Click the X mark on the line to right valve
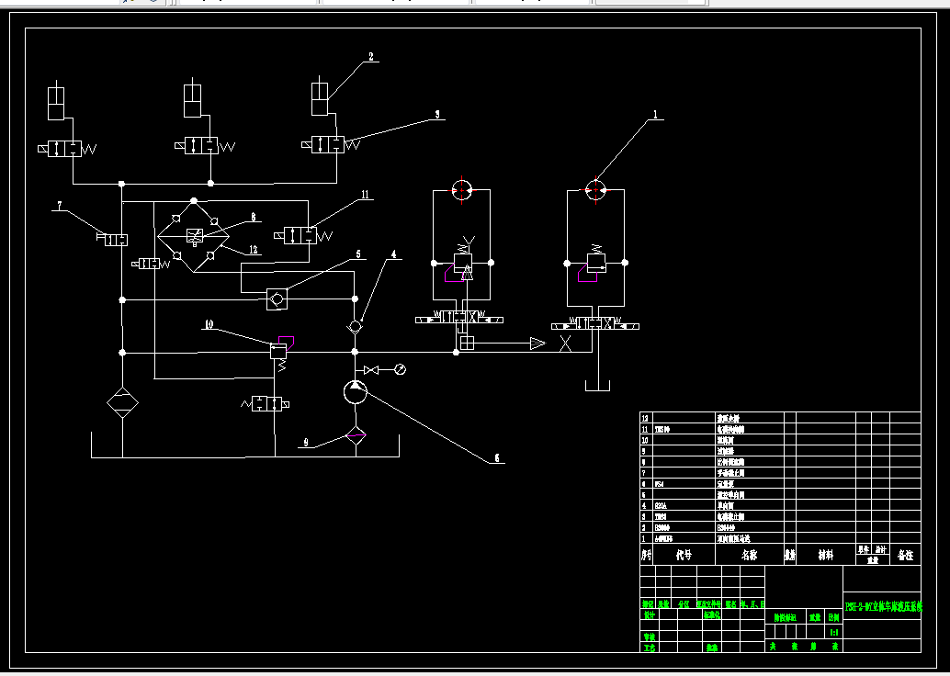 pos(565,344)
